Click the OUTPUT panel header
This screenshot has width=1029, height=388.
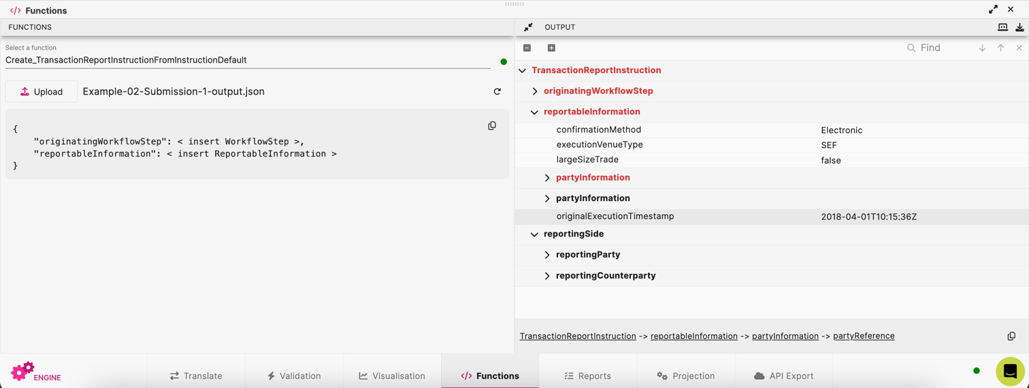pyautogui.click(x=560, y=27)
